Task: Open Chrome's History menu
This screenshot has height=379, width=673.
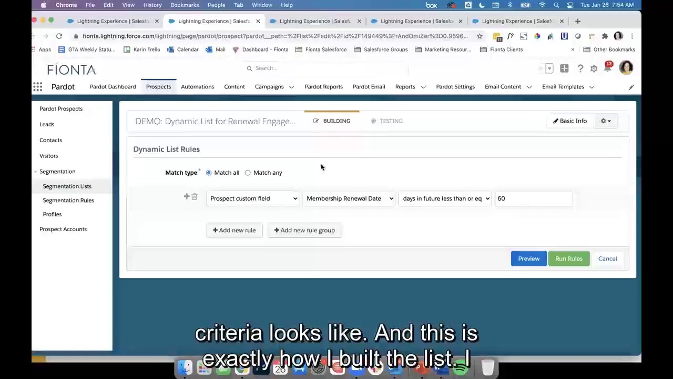Action: 152,5
